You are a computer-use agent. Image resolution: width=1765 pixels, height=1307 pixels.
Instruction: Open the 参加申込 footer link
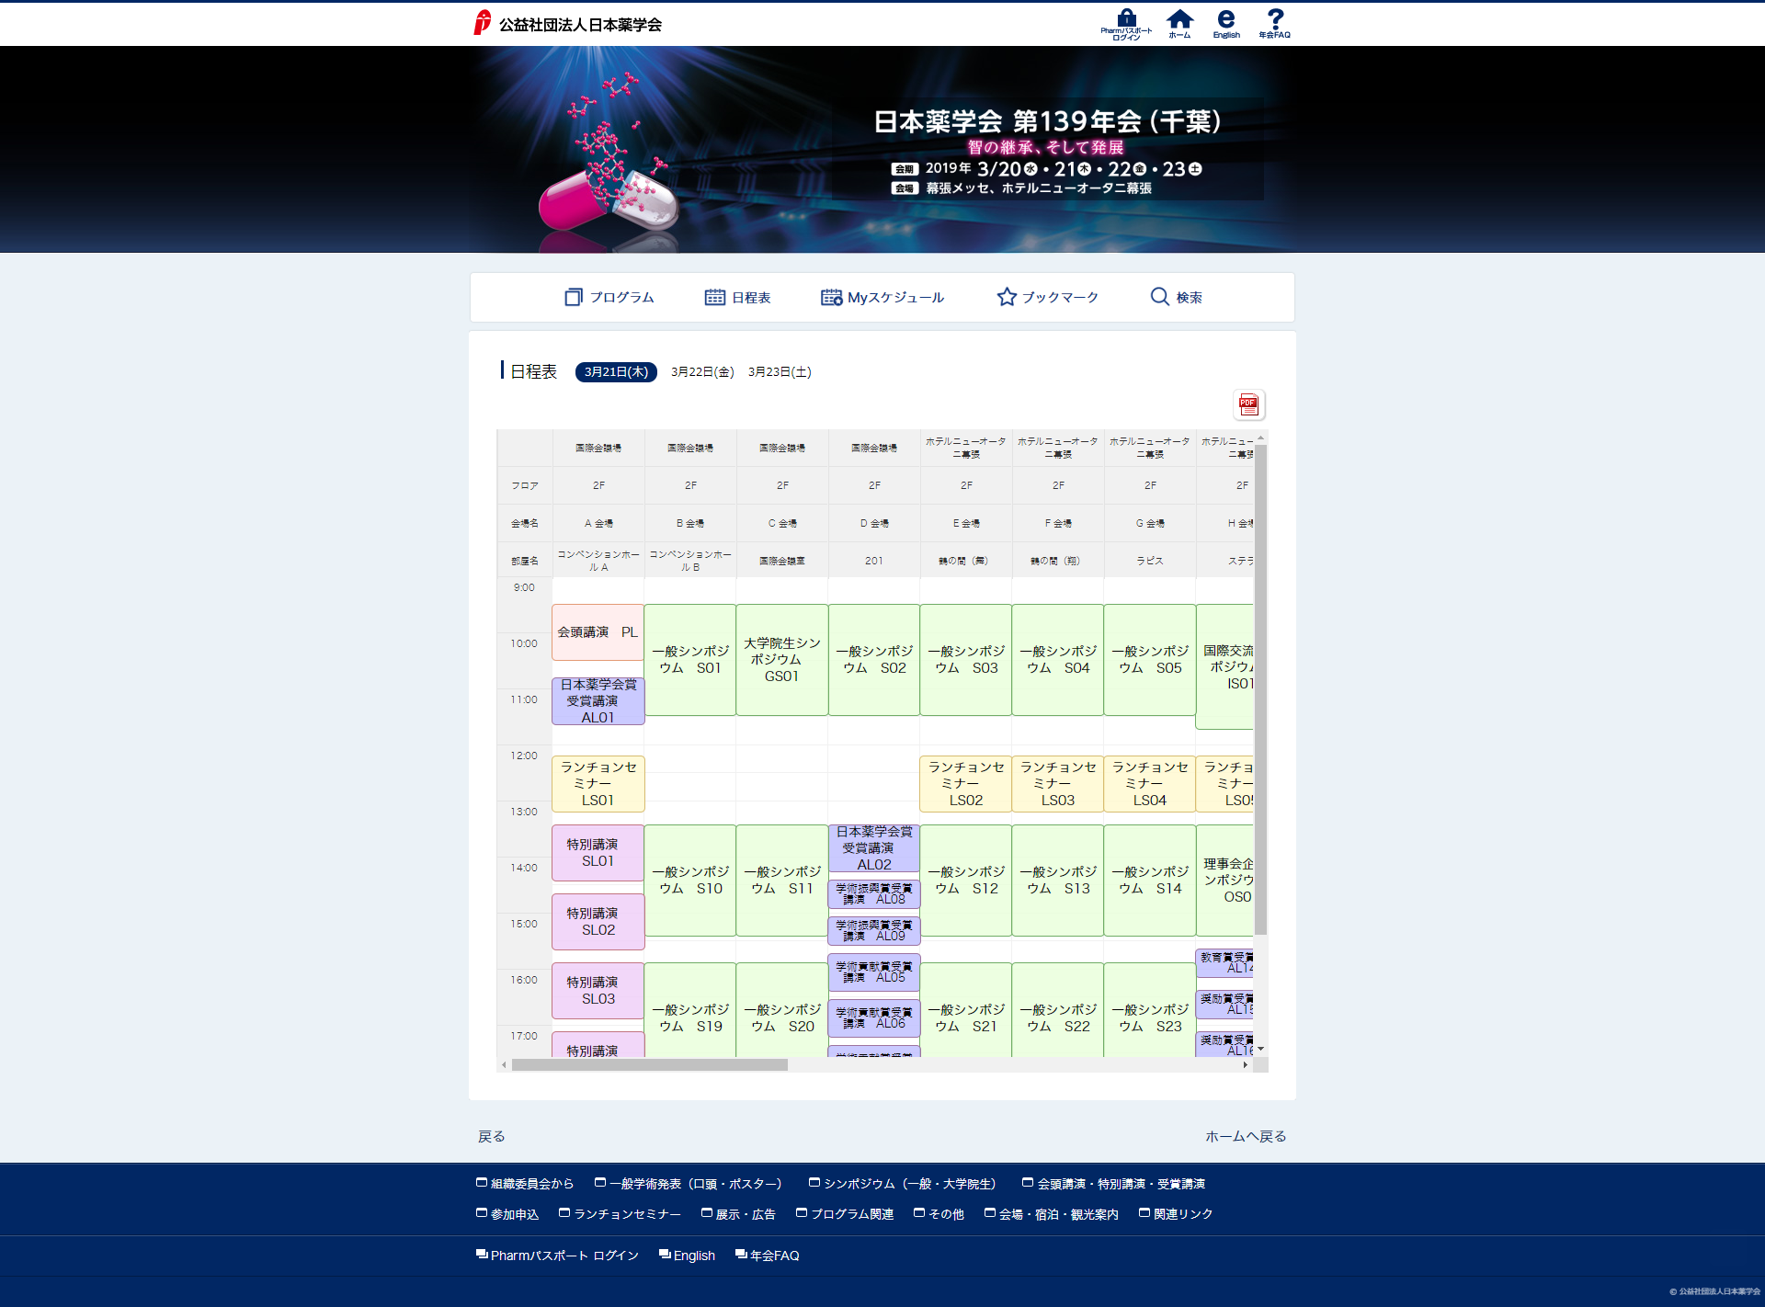pyautogui.click(x=515, y=1213)
